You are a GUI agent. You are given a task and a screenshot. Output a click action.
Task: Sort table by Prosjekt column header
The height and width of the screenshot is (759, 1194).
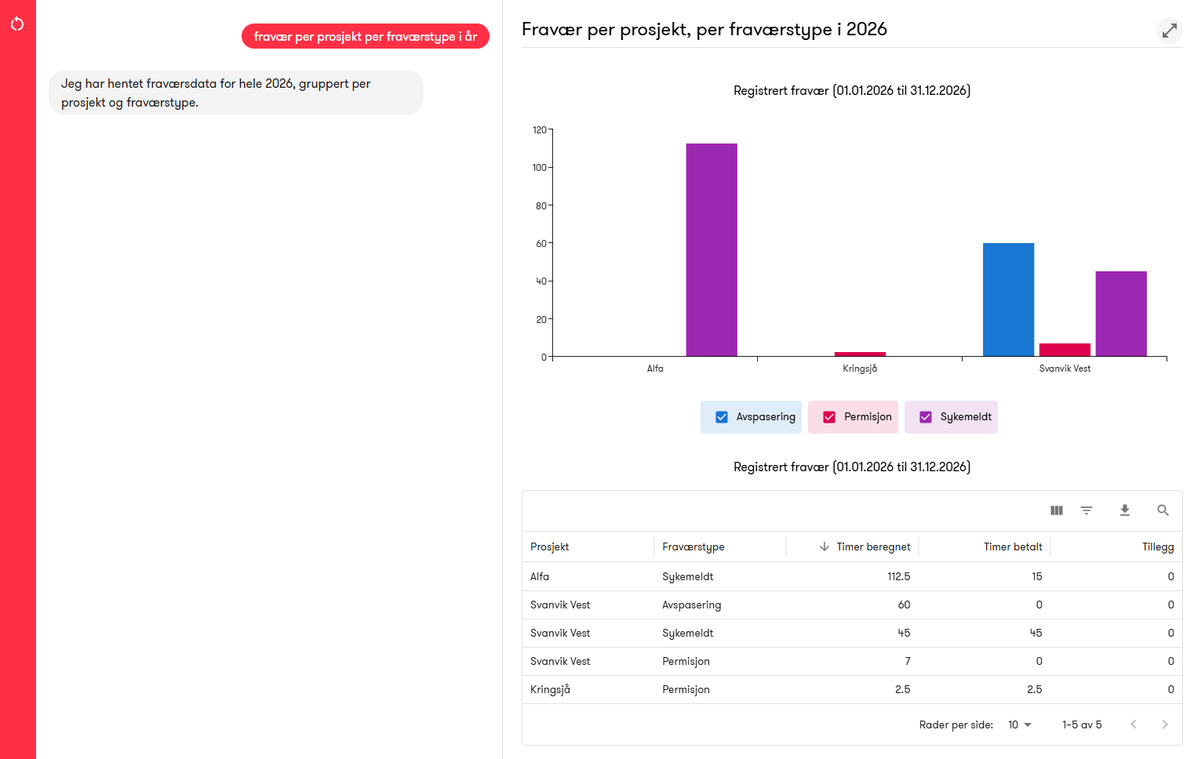(549, 547)
